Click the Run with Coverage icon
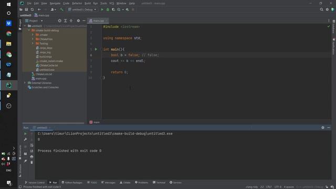Image resolution: width=336 pixels, height=189 pixels. pyautogui.click(x=113, y=9)
